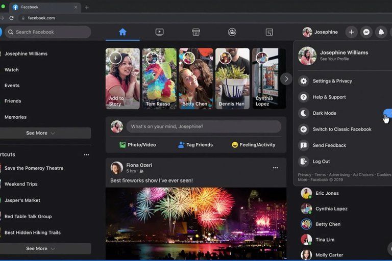Open Tom Russo's story thumbnail

159,79
